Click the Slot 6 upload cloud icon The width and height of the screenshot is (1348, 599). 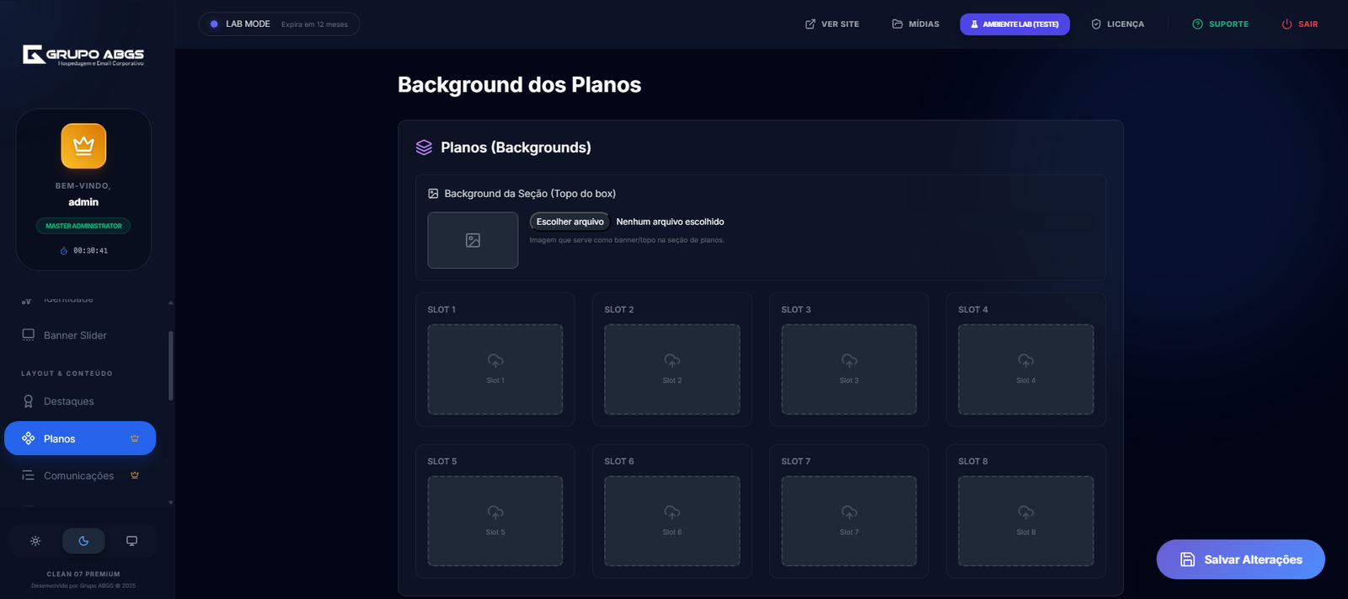[671, 512]
